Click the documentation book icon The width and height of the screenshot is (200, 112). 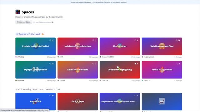[52, 22]
